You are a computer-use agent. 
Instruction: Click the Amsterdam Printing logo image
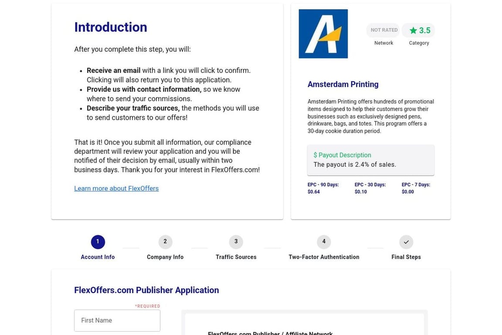click(x=323, y=34)
